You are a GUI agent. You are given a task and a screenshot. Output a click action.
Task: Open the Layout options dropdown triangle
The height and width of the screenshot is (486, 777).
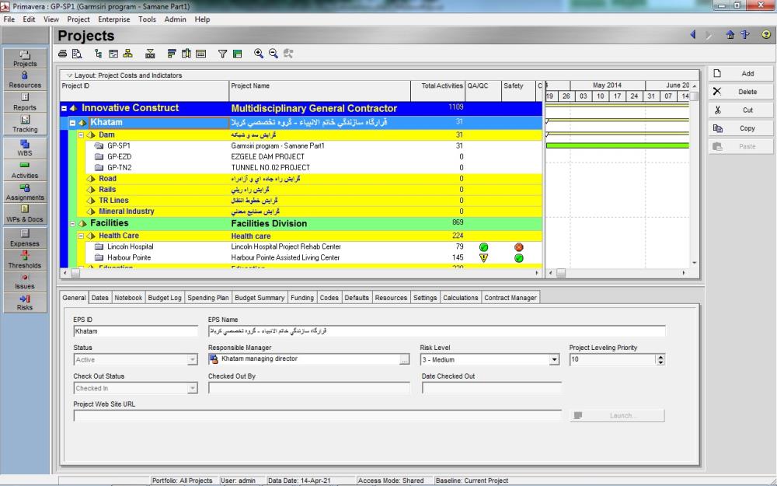[69, 75]
